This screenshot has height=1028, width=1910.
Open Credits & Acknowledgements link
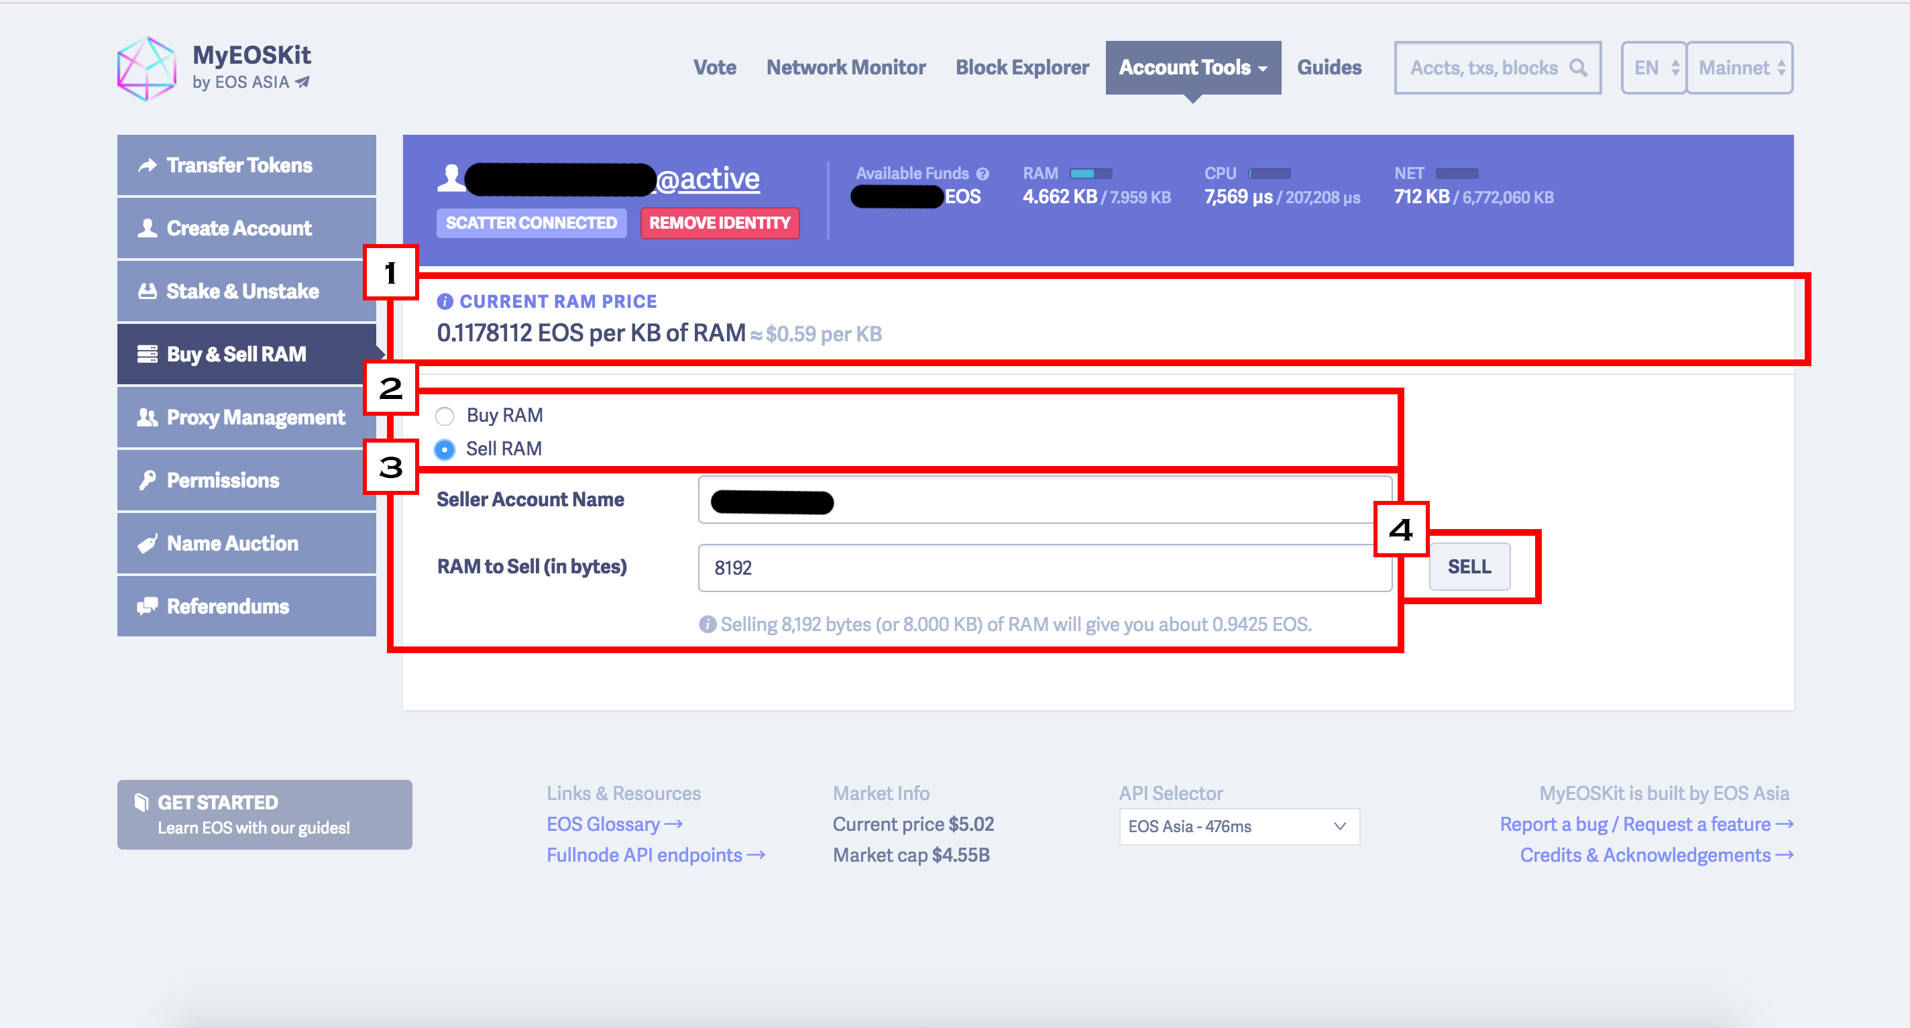tap(1656, 854)
